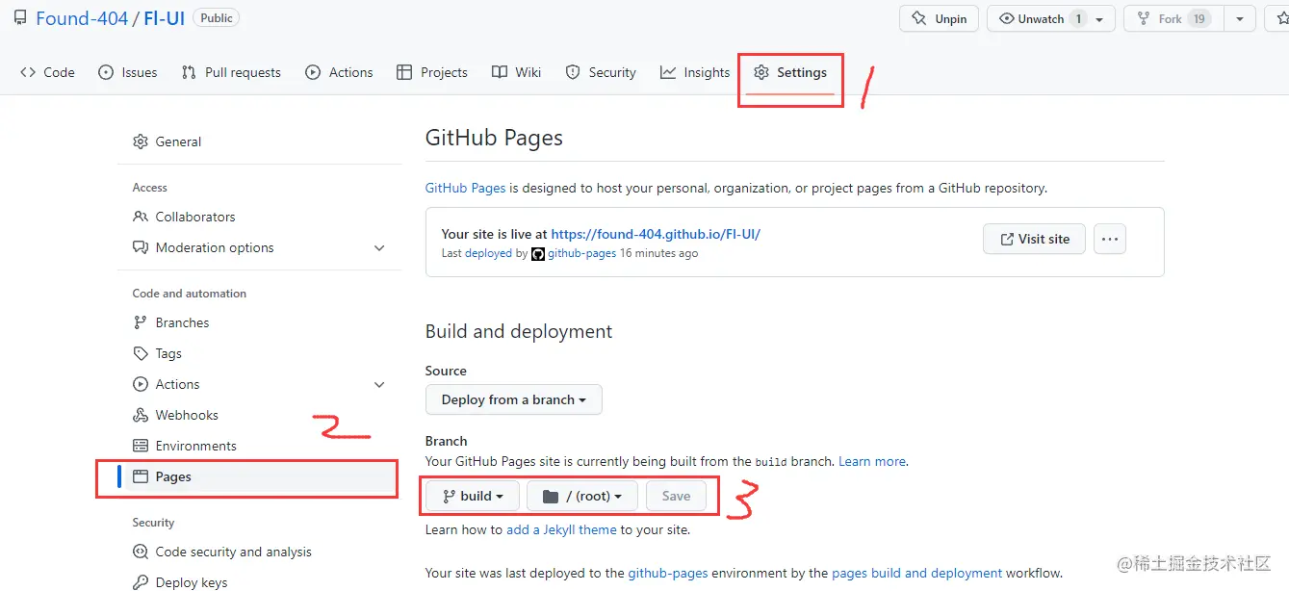Screen dimensions: 1289x591
Task: Open the found-404.github.io/Fl-UI/ link
Action: click(656, 234)
